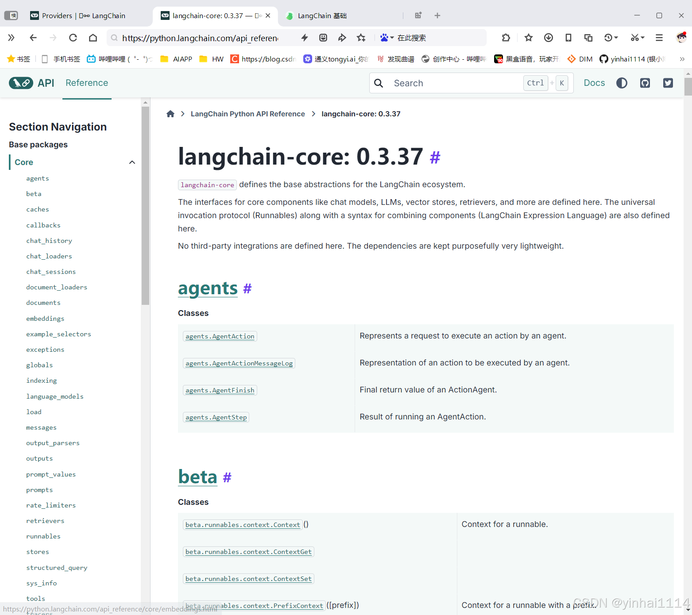Click the browser address bar URL

click(x=200, y=38)
